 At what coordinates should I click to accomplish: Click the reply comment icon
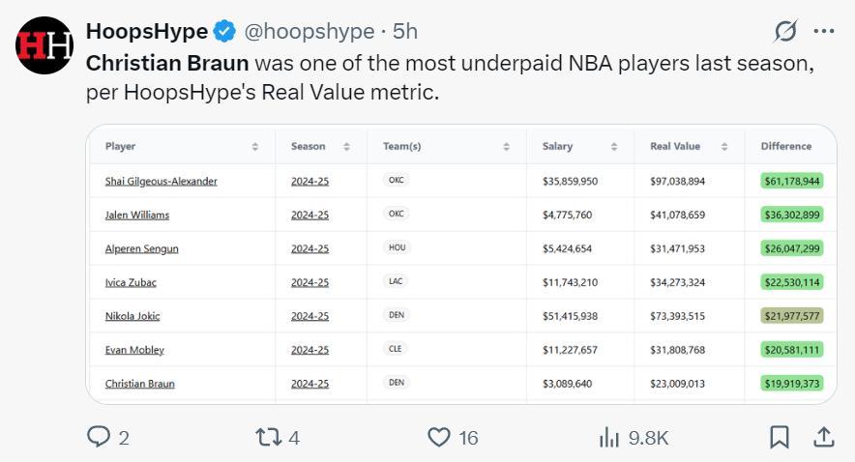point(100,438)
